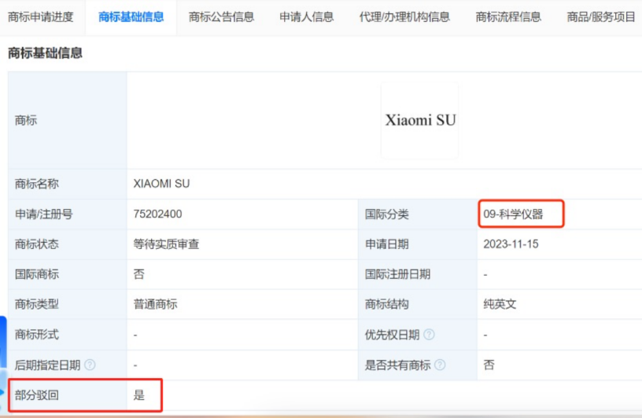Image resolution: width=642 pixels, height=418 pixels.
Task: Click the 商标类型 label
Action: pos(37,304)
